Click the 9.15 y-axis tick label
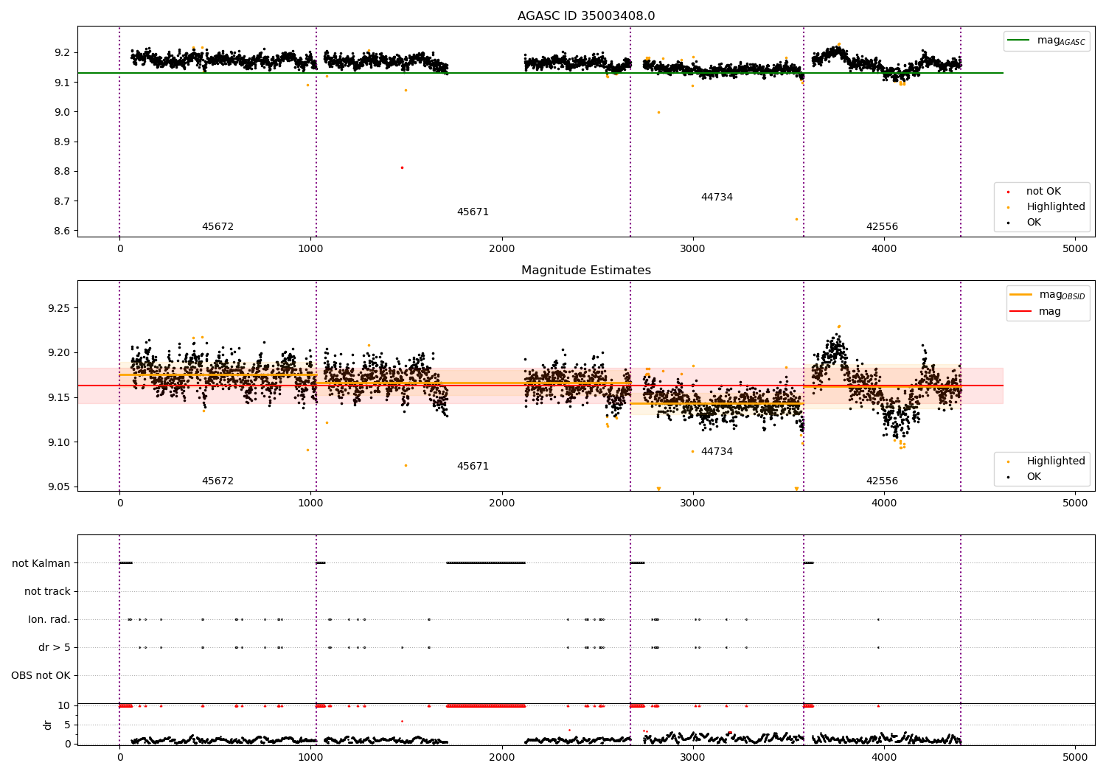The width and height of the screenshot is (1106, 774). (60, 398)
